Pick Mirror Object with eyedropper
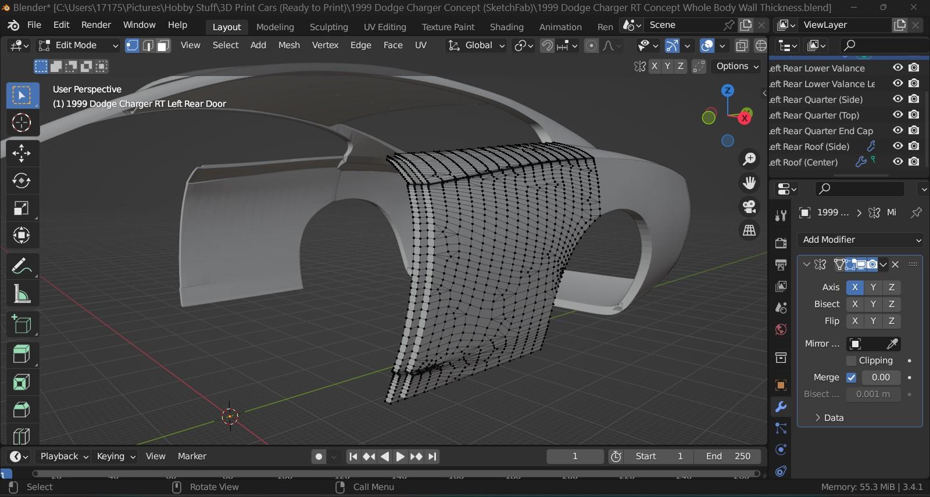This screenshot has width=930, height=497. tap(892, 344)
